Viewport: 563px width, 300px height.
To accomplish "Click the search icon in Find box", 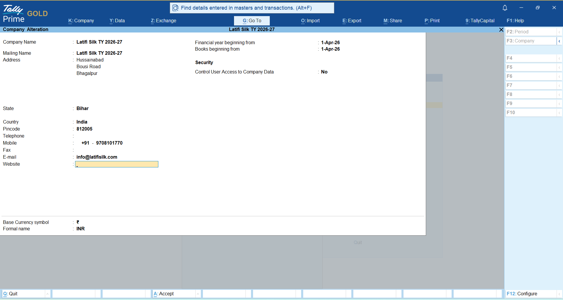I will [x=175, y=8].
